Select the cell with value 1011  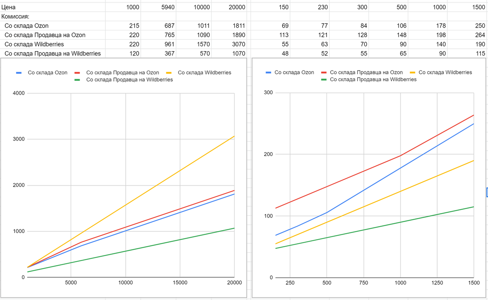tap(194, 26)
